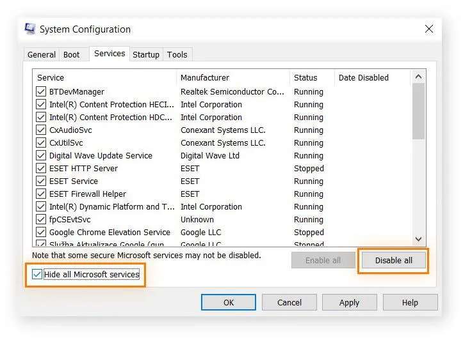Toggle the Hide all Microsoft services checkbox
This screenshot has height=338, width=463.
click(x=37, y=274)
